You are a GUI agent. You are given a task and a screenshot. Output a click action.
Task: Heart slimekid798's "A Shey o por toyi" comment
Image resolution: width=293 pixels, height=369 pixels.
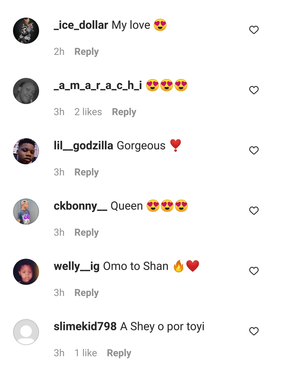click(x=254, y=331)
